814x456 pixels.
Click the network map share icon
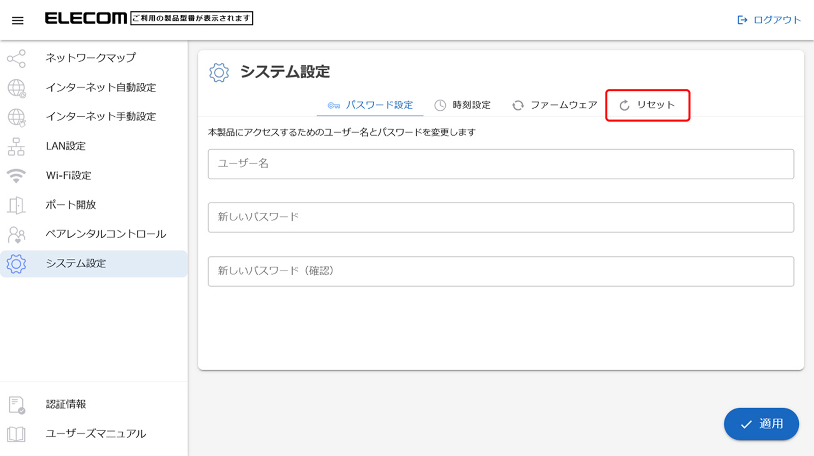pos(16,58)
